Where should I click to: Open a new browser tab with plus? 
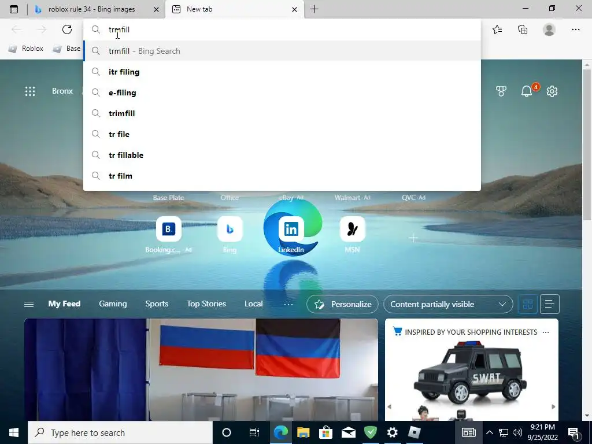(x=314, y=9)
